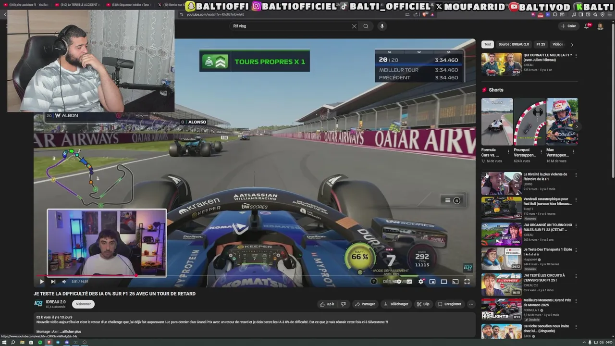Open options for 'Vendredi catastrophique' video

tap(576, 200)
